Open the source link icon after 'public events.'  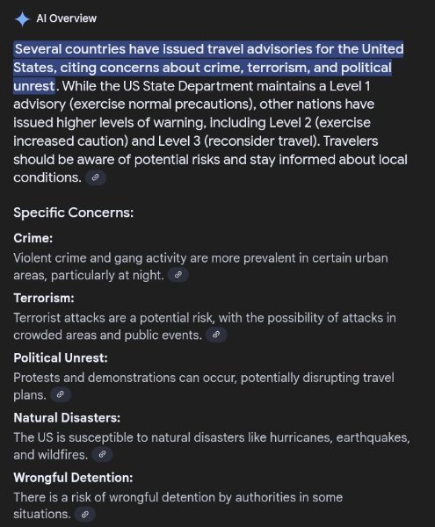tap(216, 335)
